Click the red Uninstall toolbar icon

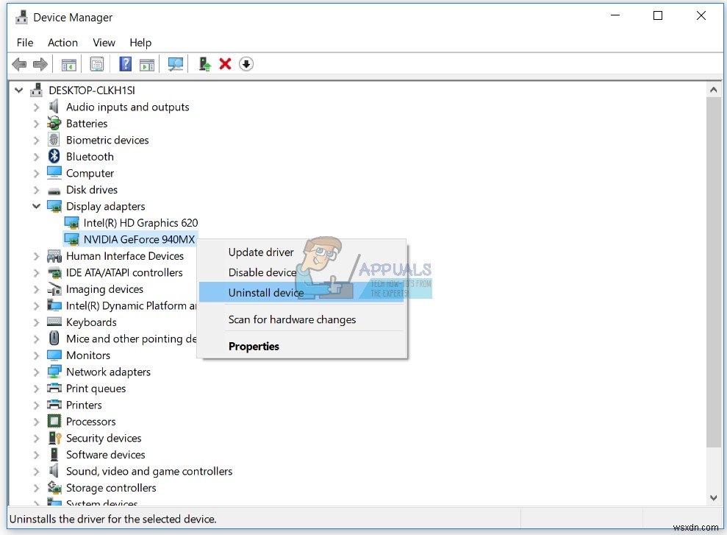point(225,64)
